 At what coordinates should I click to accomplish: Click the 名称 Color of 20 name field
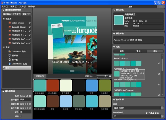click(x=26, y=96)
